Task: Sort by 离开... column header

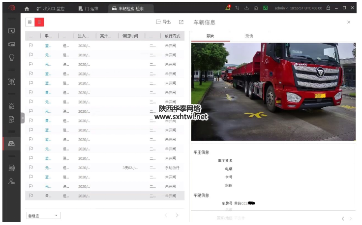Action: (x=106, y=36)
